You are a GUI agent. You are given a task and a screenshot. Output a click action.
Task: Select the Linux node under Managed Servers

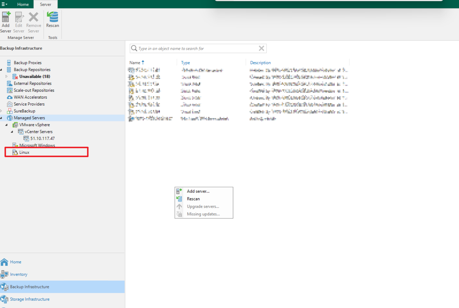tap(24, 152)
